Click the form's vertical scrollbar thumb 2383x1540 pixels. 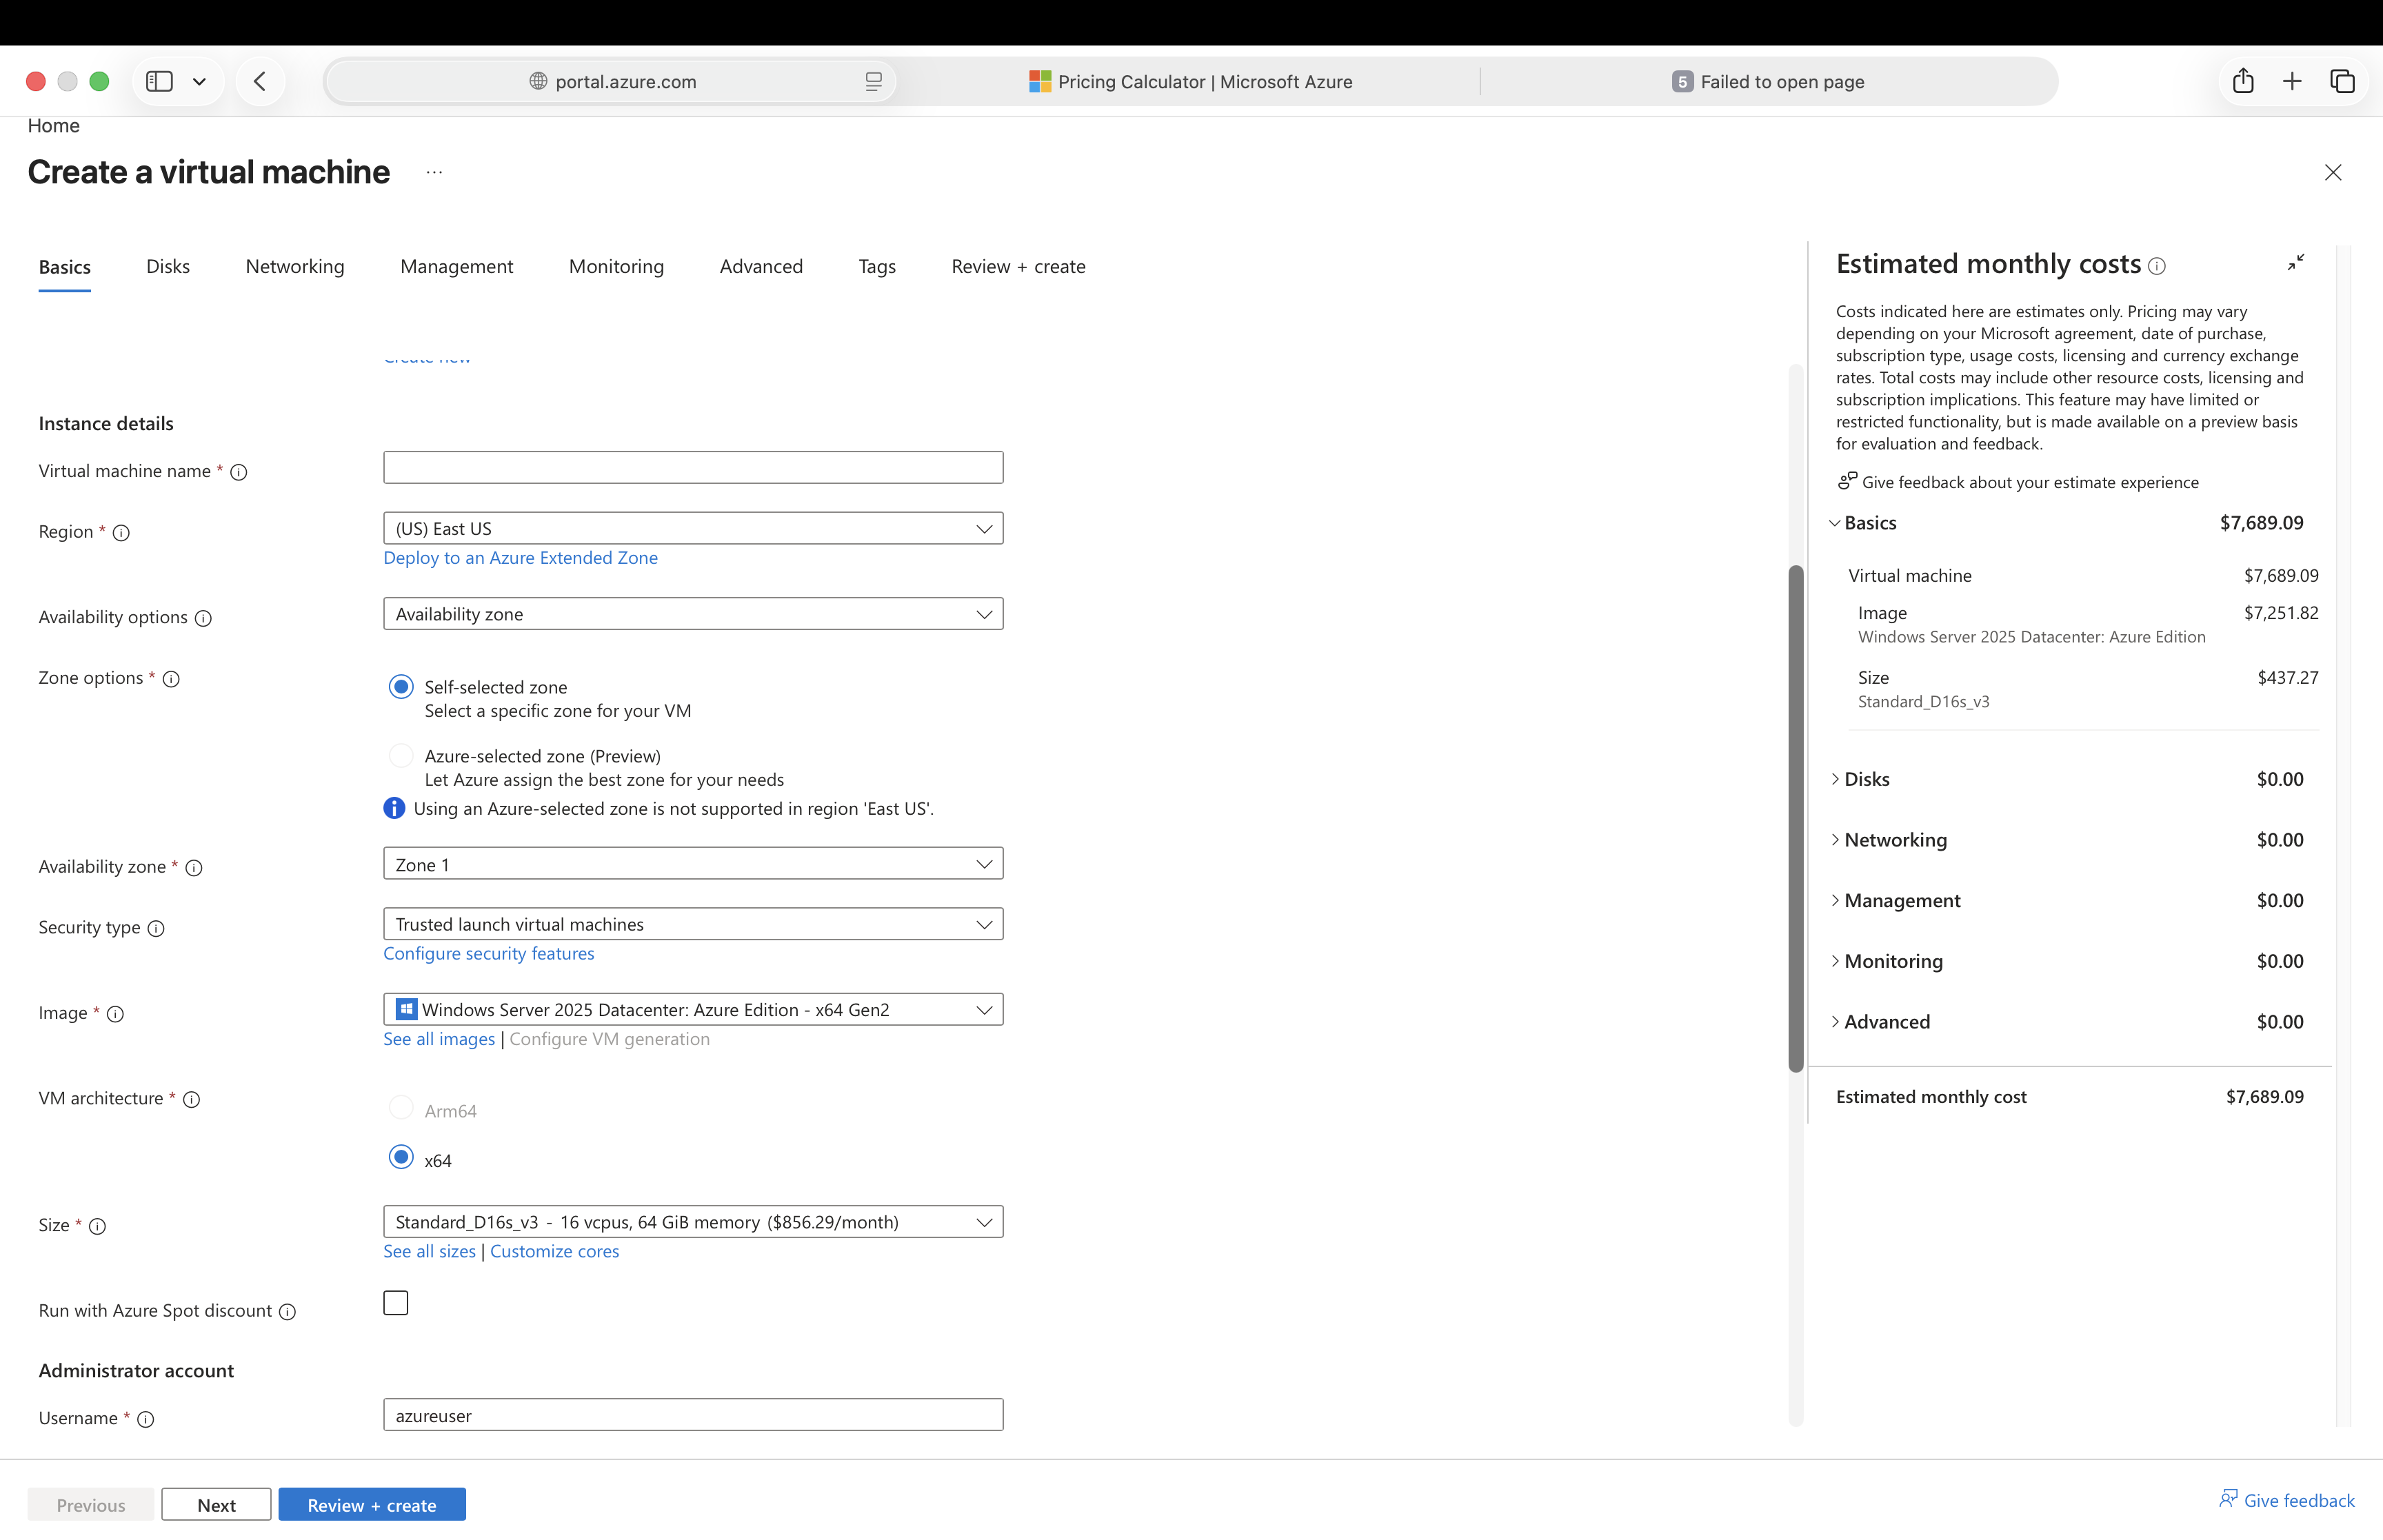[1796, 818]
